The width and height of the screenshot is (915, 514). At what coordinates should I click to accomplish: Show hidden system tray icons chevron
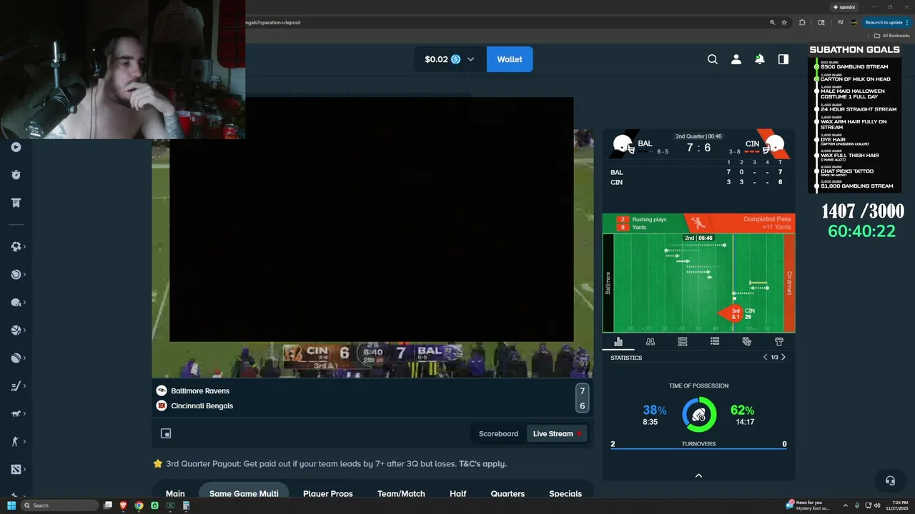coord(846,505)
